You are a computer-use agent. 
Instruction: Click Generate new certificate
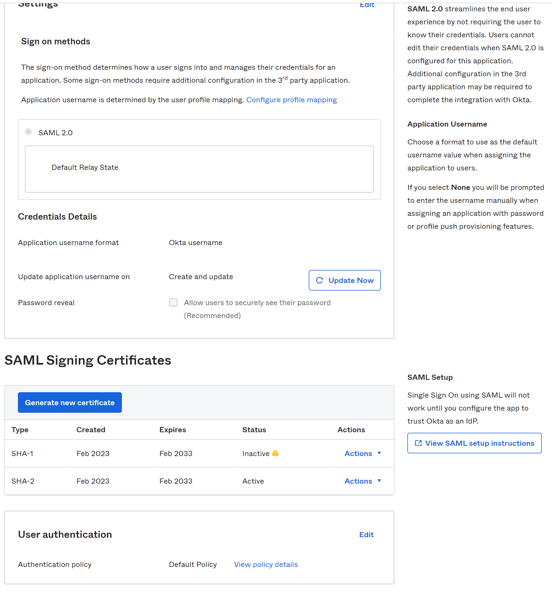tap(70, 402)
